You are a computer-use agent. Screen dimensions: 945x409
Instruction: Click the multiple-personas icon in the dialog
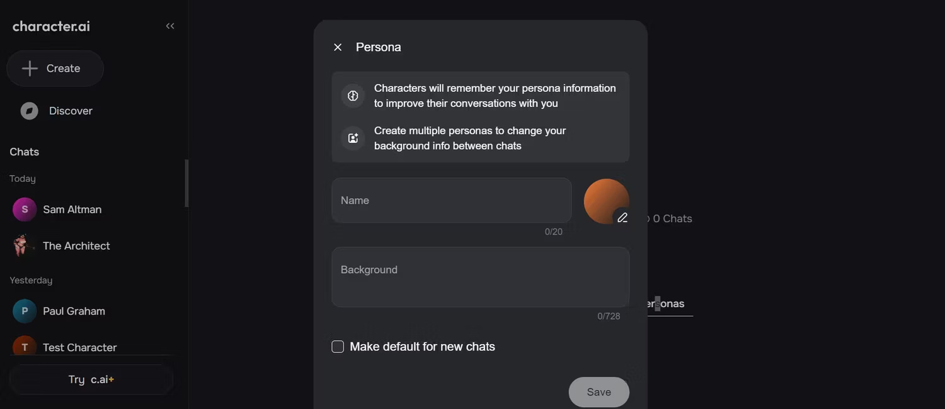click(x=352, y=137)
